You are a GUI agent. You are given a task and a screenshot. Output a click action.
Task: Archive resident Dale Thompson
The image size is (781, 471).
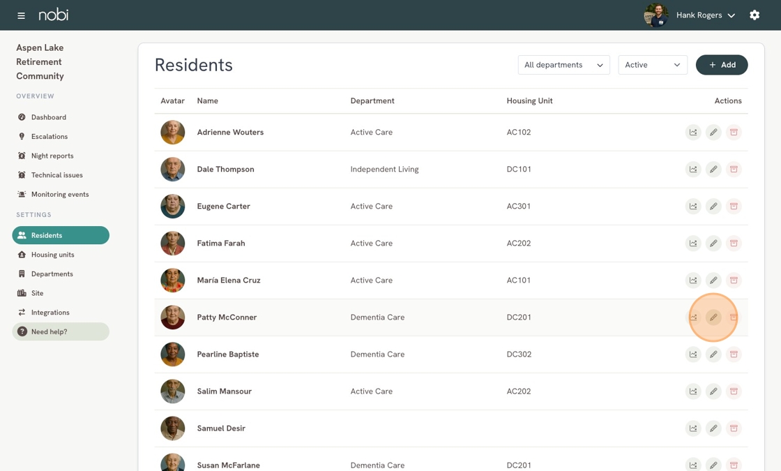pyautogui.click(x=734, y=170)
